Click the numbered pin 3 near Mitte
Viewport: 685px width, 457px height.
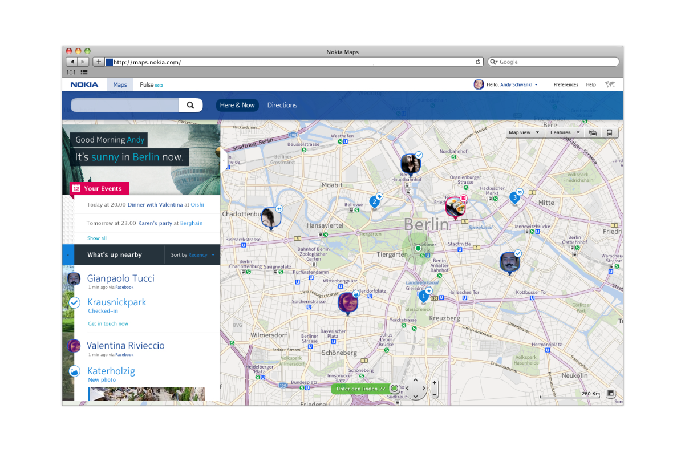tap(514, 198)
